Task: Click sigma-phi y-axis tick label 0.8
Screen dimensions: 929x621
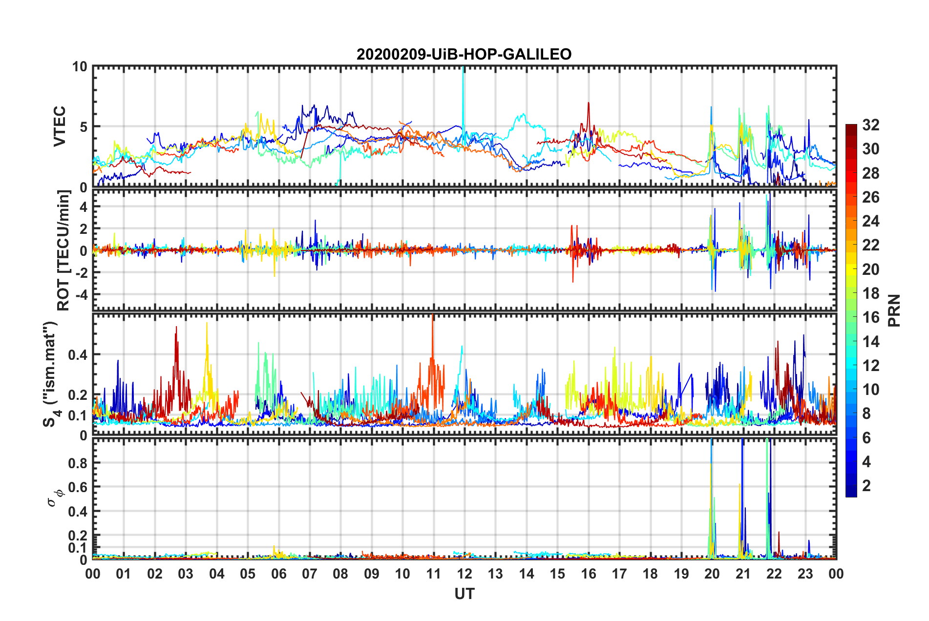Action: pos(78,463)
